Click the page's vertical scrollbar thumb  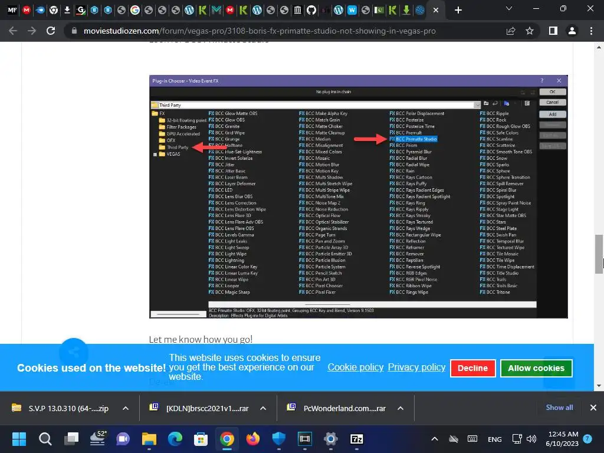599,254
